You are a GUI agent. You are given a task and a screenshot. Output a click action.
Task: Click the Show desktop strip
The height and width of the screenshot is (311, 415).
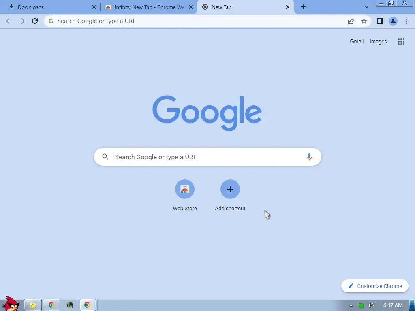(412, 305)
